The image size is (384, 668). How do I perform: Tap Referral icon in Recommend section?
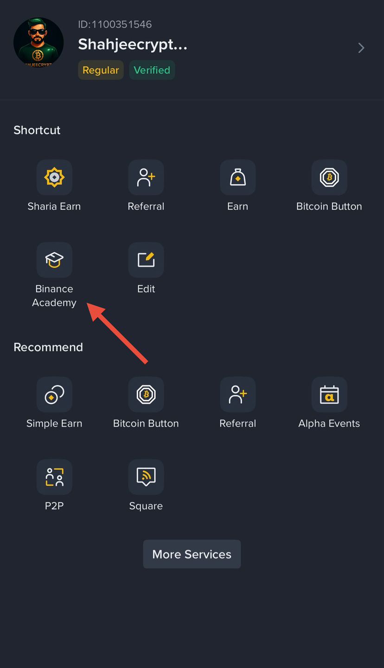point(237,394)
